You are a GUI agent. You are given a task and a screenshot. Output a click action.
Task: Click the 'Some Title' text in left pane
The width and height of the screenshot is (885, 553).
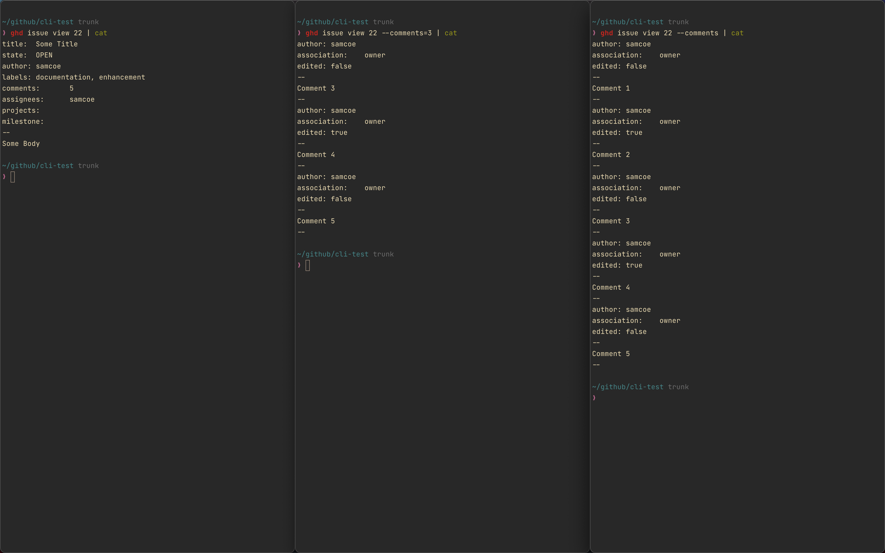click(57, 44)
